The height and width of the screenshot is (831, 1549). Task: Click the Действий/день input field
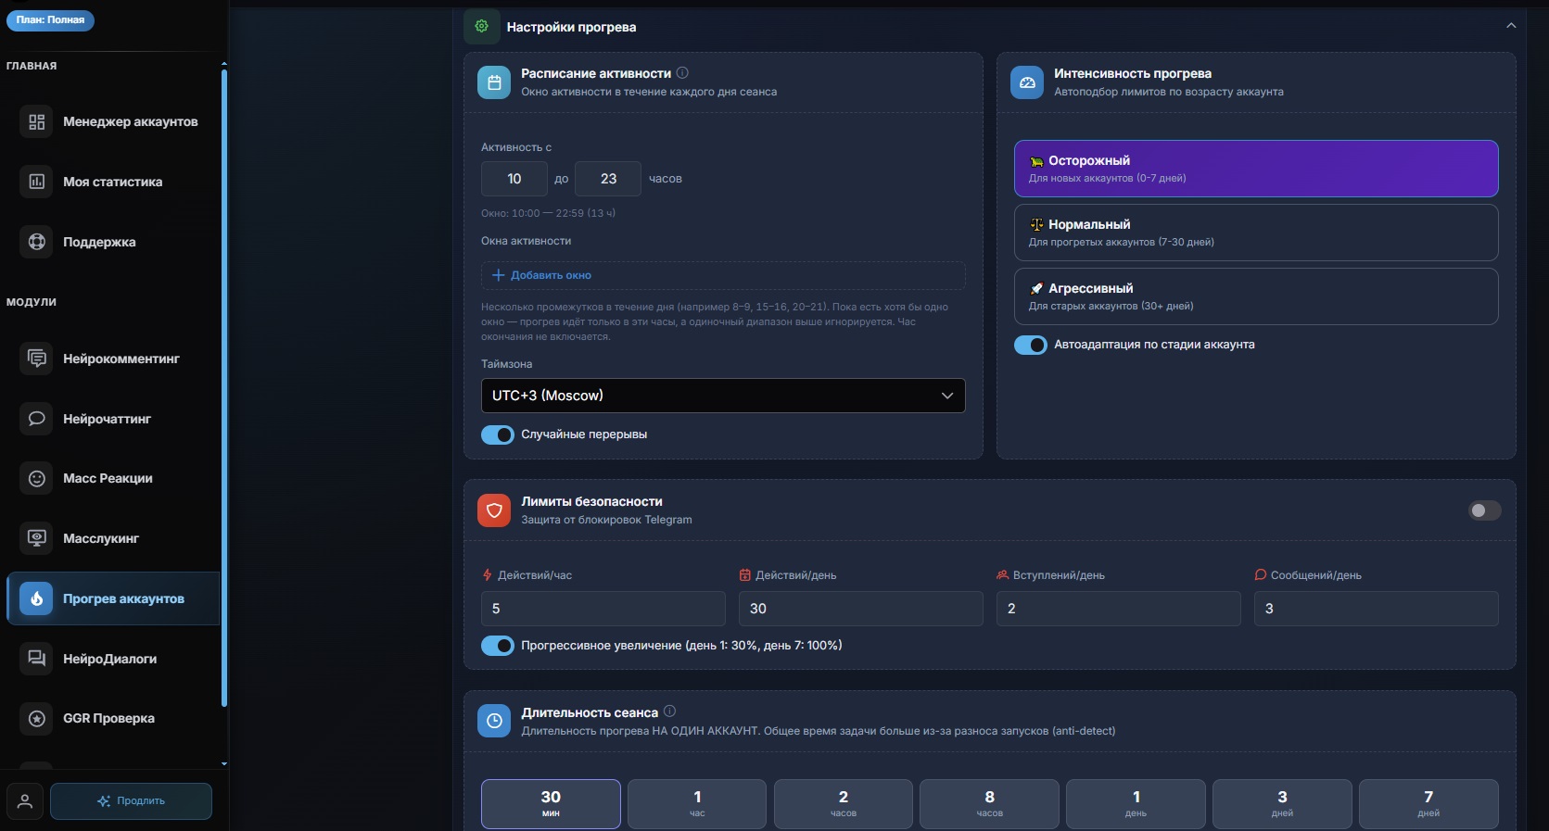pos(861,609)
